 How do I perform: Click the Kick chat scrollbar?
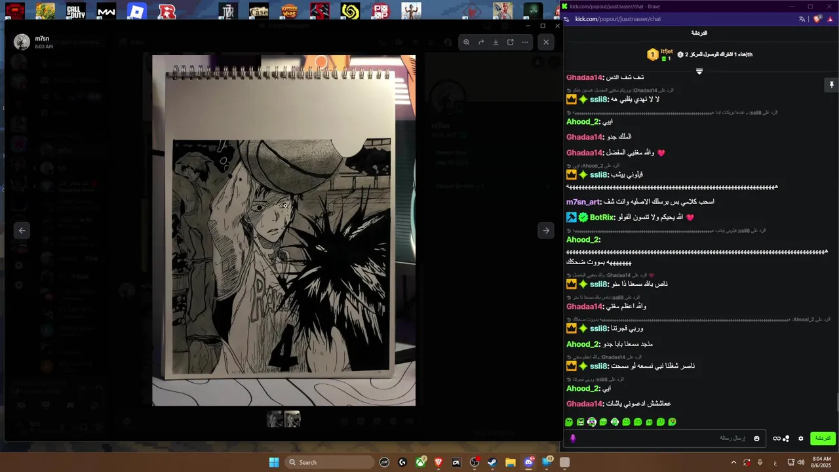coord(836,401)
